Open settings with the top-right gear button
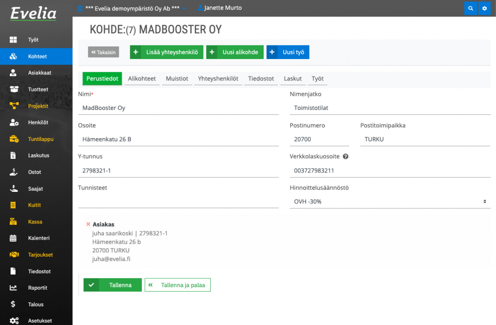The image size is (496, 325). coord(484,8)
